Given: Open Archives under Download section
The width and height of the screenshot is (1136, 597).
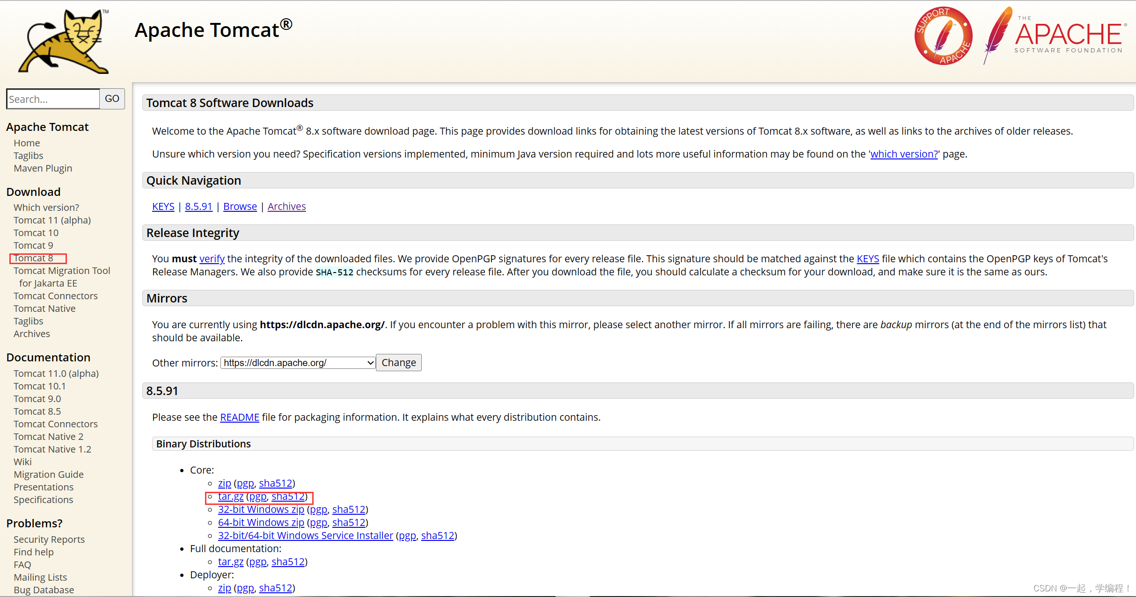Looking at the screenshot, I should click(31, 333).
